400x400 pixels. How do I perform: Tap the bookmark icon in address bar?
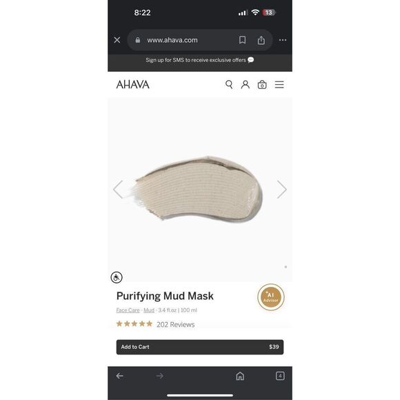[x=242, y=40]
